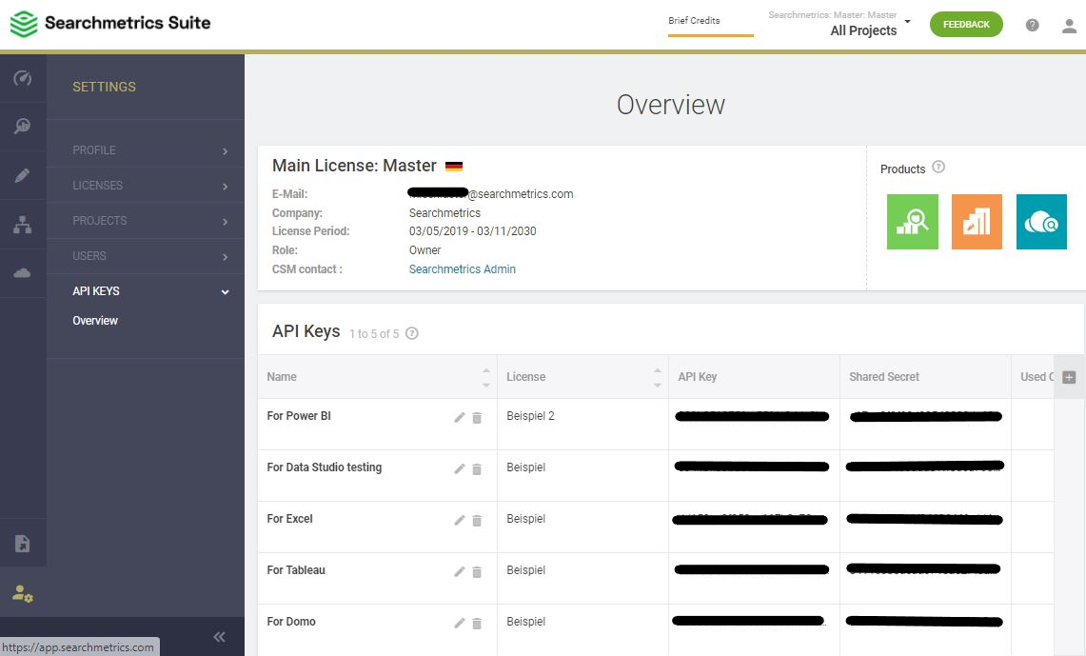Viewport: 1086px width, 656px height.
Task: Click the For Domo row name
Action: tap(291, 622)
